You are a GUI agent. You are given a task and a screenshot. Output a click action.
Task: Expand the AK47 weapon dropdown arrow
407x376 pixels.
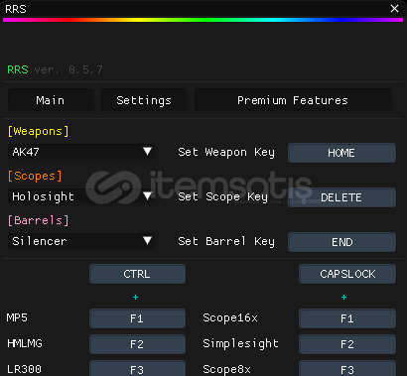click(x=147, y=152)
